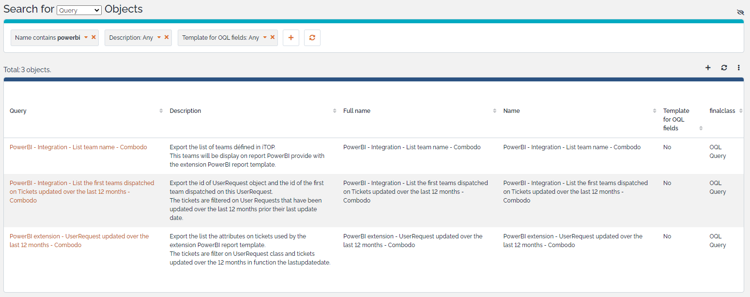This screenshot has height=297, width=750.
Task: Expand the Description: Any criterion dropdown
Action: pos(159,37)
